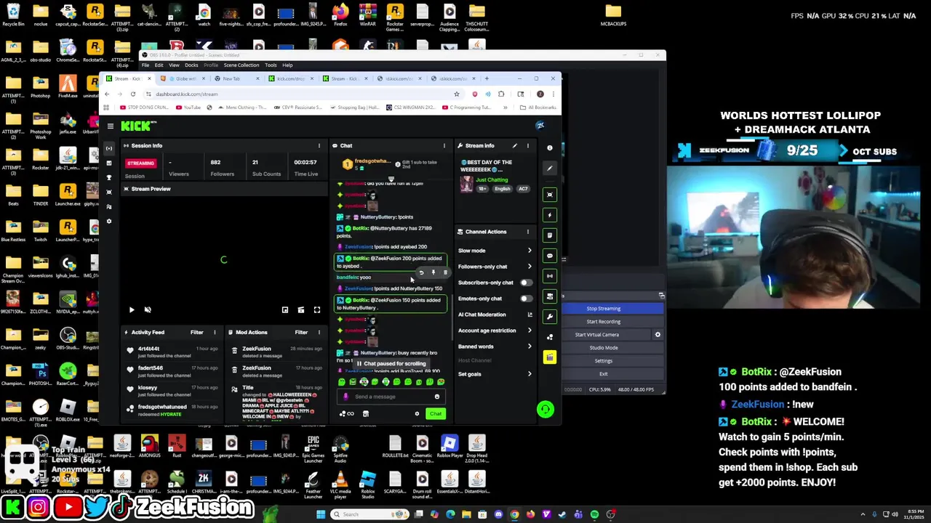Click the info icon in Kick right rail
The width and height of the screenshot is (931, 523).
(550, 147)
